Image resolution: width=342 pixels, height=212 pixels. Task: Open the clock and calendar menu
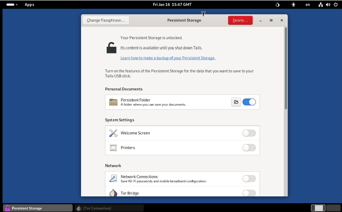(172, 5)
